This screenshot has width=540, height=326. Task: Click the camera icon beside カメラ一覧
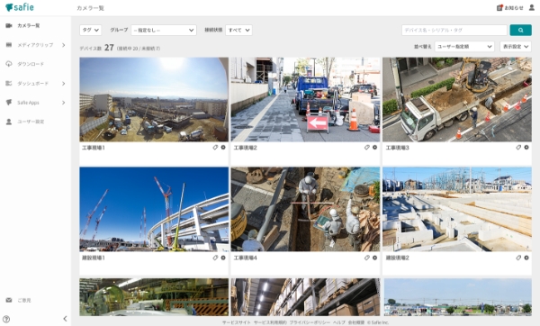pyautogui.click(x=9, y=25)
